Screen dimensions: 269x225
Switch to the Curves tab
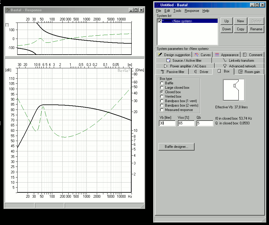pos(202,55)
